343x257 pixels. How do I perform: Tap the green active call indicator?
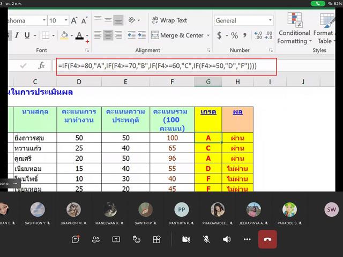318,4
